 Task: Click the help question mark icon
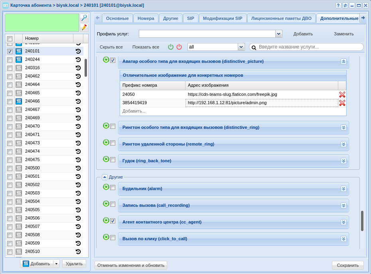click(x=338, y=5)
